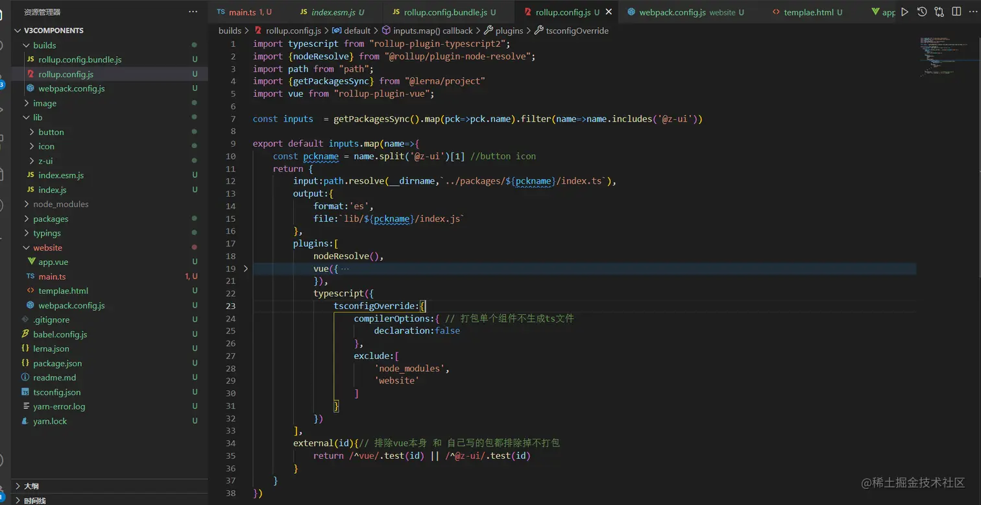Image resolution: width=981 pixels, height=505 pixels.
Task: Unfold the collapsed vue block at line 19
Action: (x=246, y=268)
